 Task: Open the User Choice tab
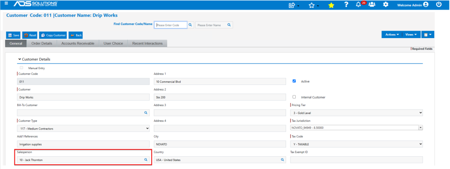[x=113, y=43]
